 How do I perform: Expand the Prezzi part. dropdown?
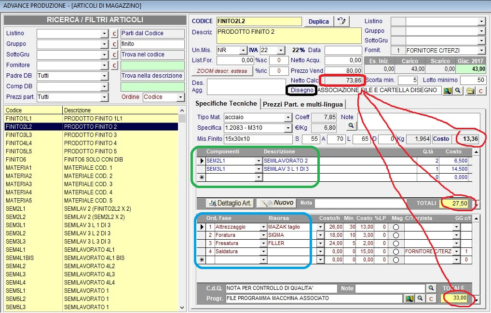(105, 97)
